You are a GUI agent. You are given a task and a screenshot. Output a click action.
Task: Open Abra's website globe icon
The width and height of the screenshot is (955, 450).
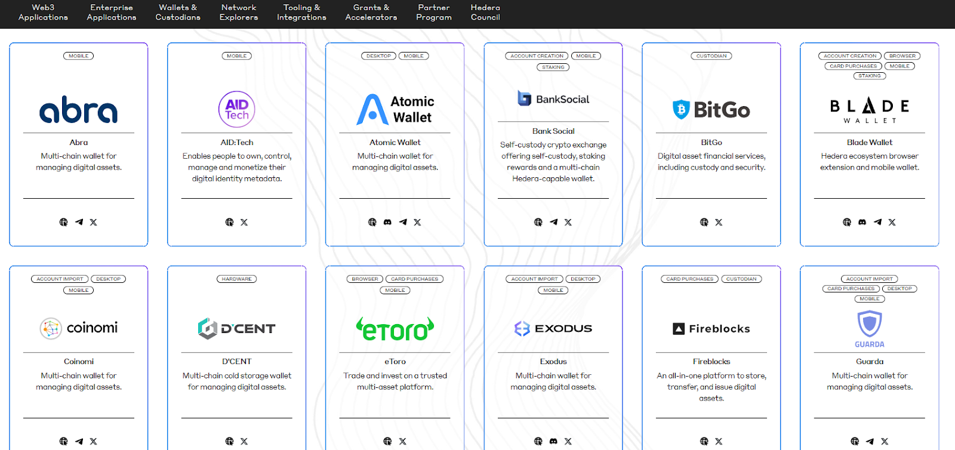[64, 222]
